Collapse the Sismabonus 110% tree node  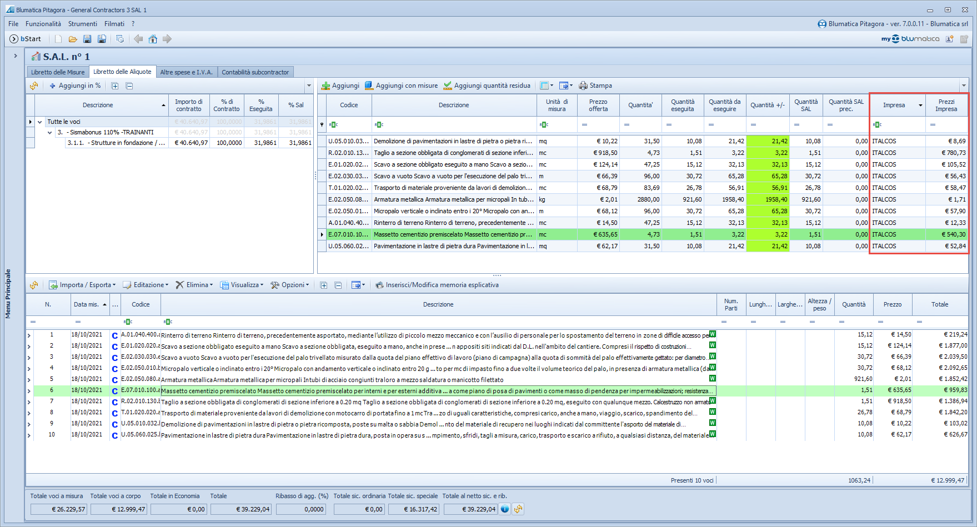point(50,132)
